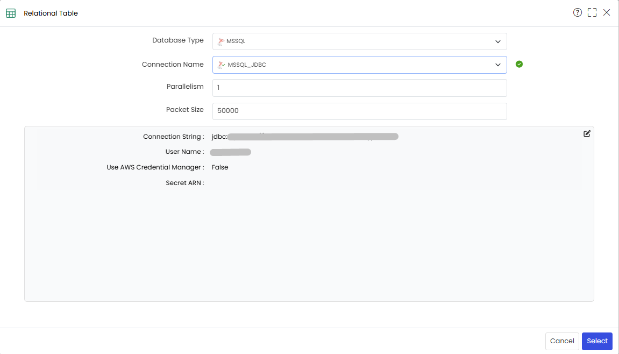Expand dialog to fullscreen
Viewport: 619px width, 354px height.
(592, 13)
